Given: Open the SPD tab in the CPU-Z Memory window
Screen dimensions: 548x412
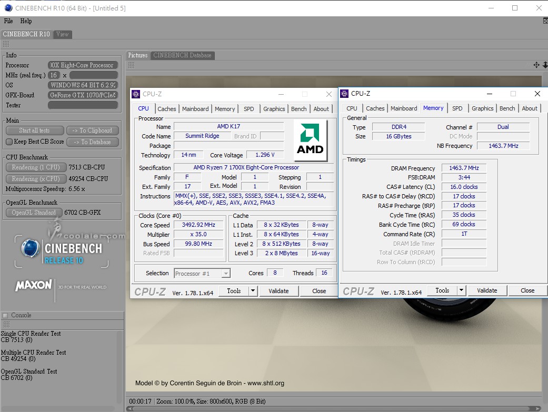Looking at the screenshot, I should point(457,108).
